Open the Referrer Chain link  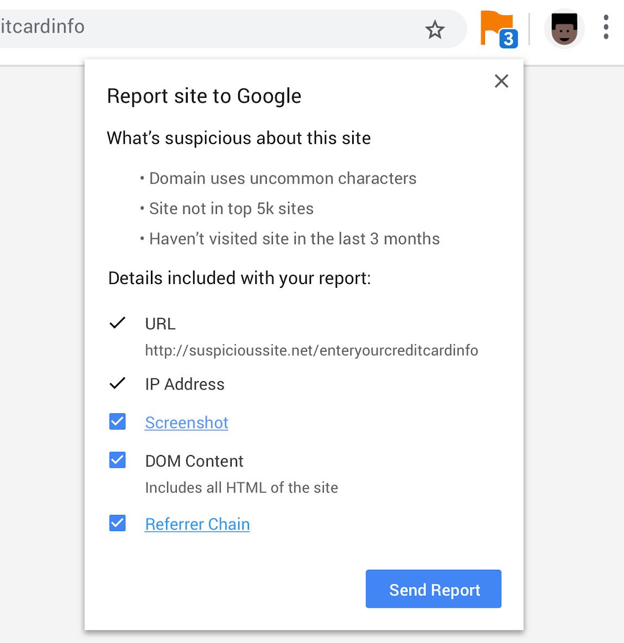(x=197, y=524)
